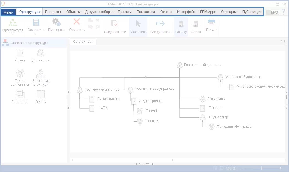Screen dimensions: 289x172
Task: Open the Сценарии ribbon tab
Action: coord(229,12)
